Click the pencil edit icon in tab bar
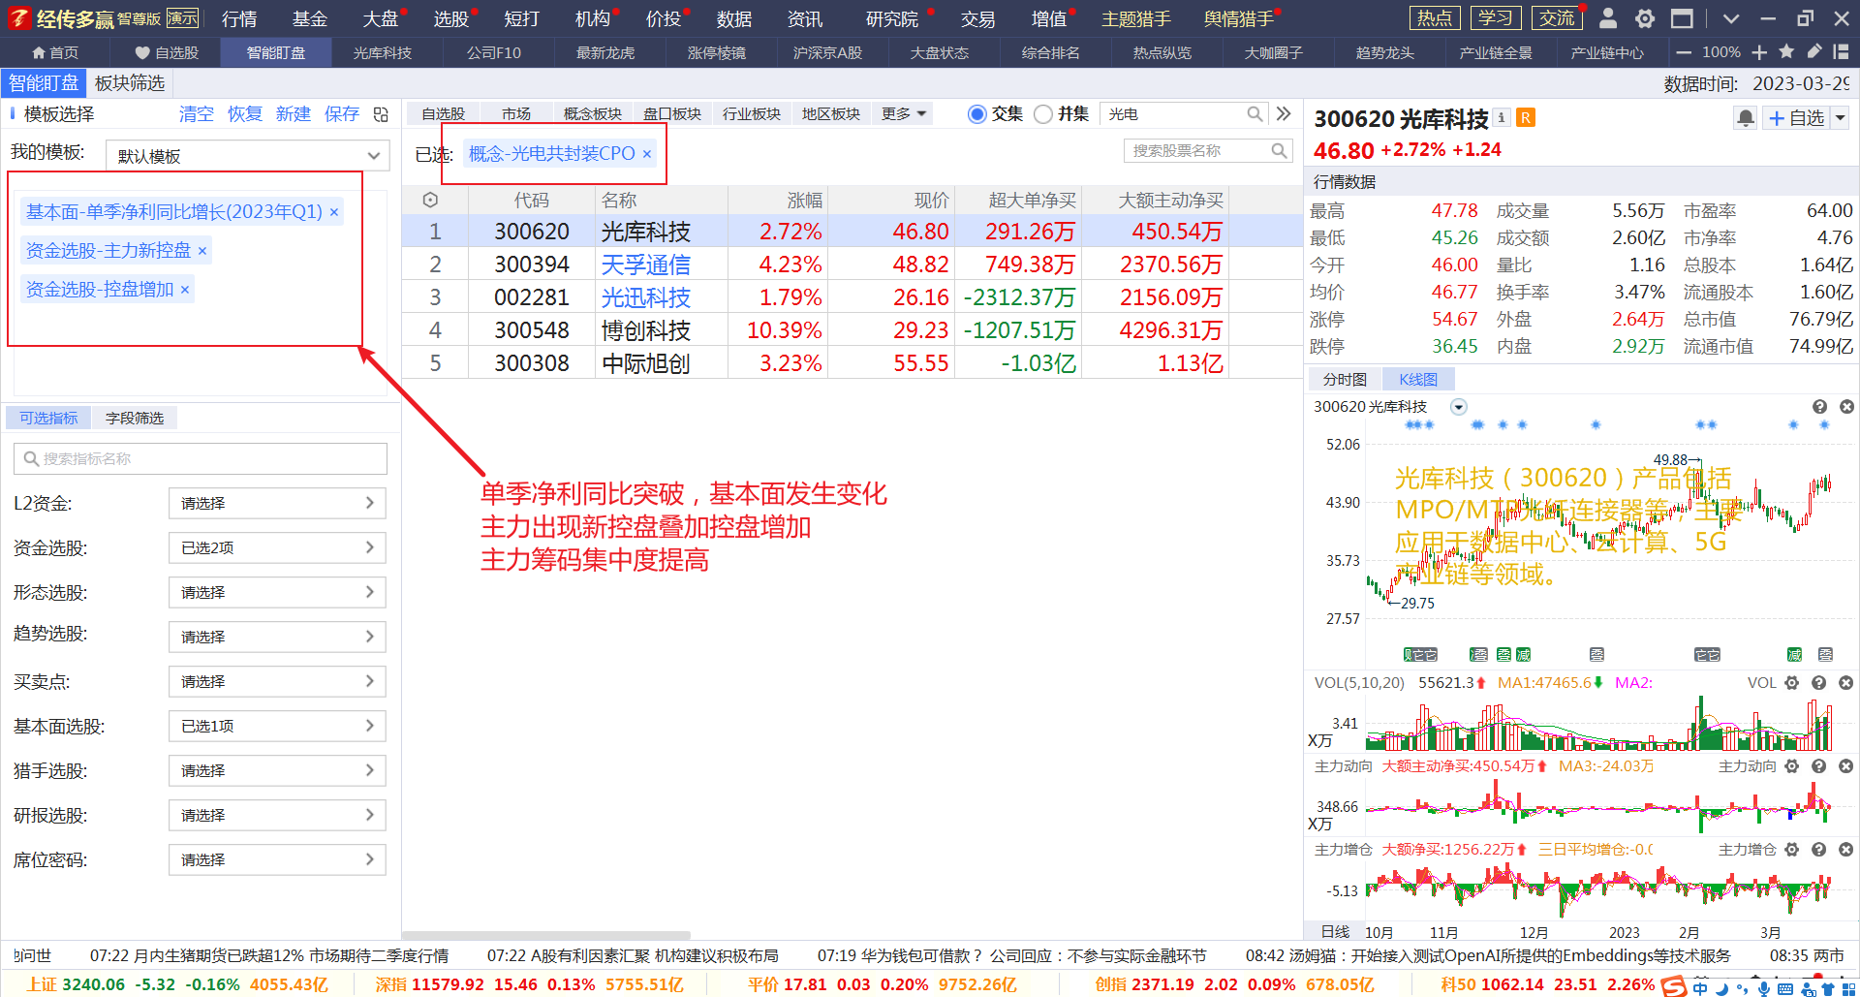The width and height of the screenshot is (1860, 997). (x=1814, y=51)
